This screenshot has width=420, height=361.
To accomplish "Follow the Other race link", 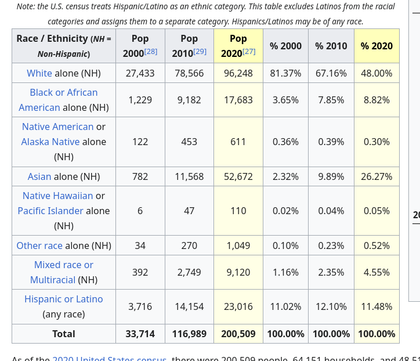I will coord(39,246).
